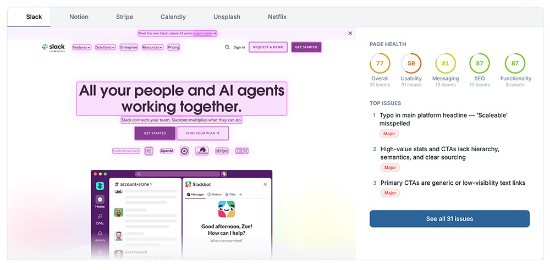Expand the Features dropdown in the Slack nav
The width and height of the screenshot is (550, 270).
pyautogui.click(x=82, y=47)
